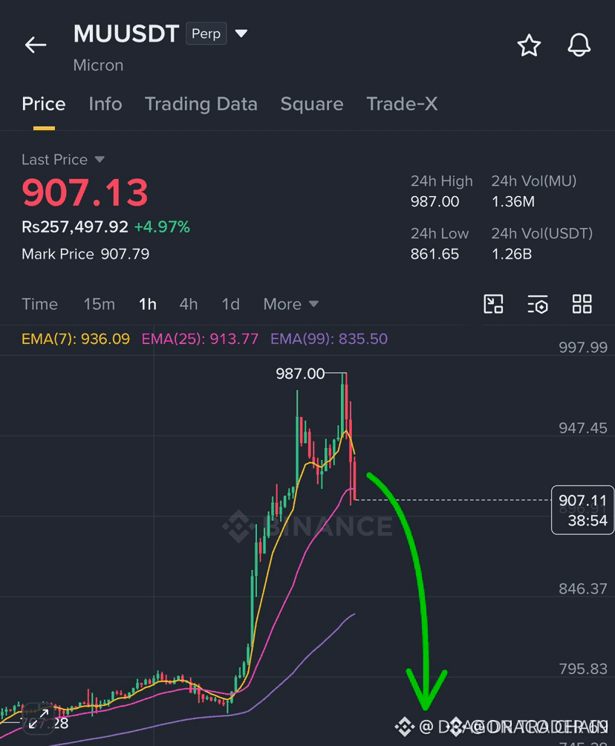Tap the 907.11 current price tag
615x746 pixels.
pos(582,510)
